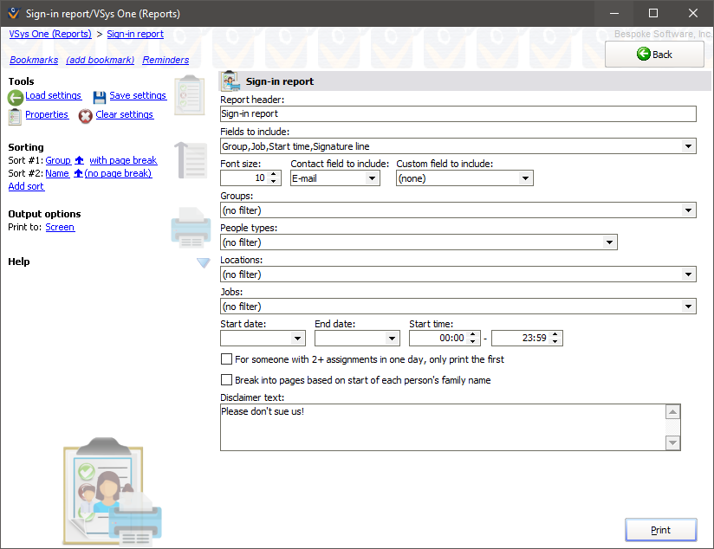The width and height of the screenshot is (714, 549).
Task: Click the notes icon beside the Sorting section
Action: (x=191, y=161)
